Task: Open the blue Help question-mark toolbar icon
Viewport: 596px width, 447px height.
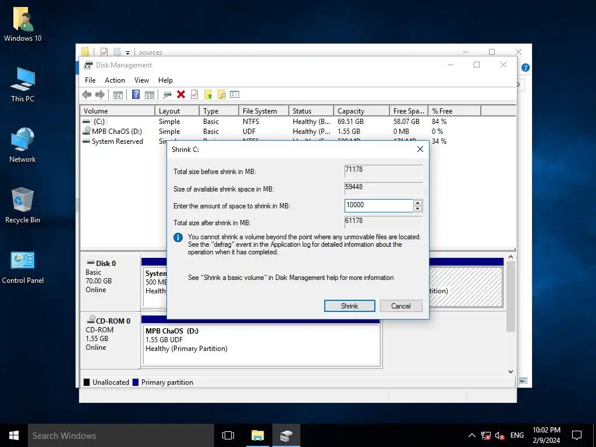Action: [136, 95]
